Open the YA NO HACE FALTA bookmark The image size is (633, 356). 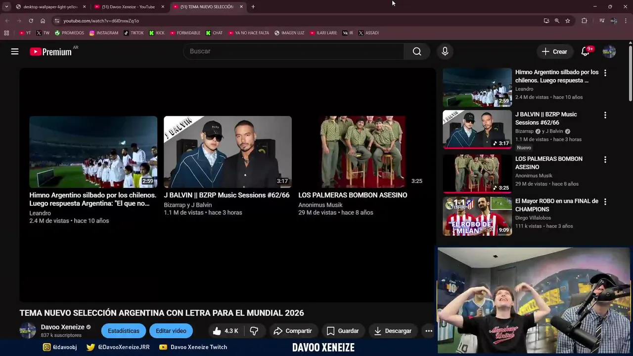tap(249, 33)
